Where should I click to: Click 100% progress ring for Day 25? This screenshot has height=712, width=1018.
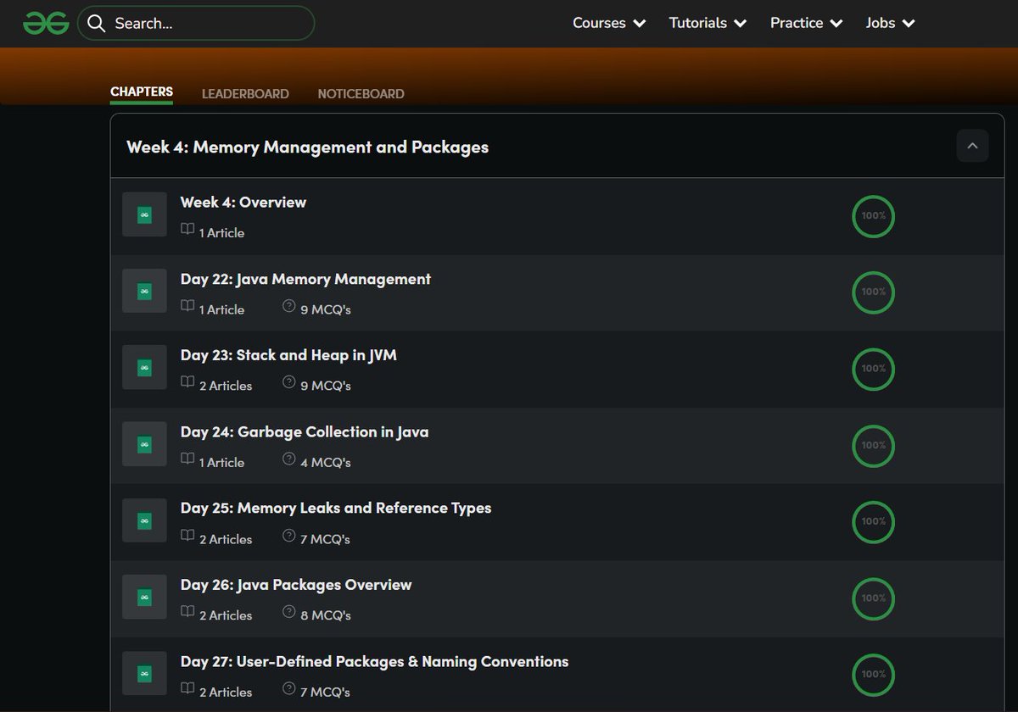(873, 521)
